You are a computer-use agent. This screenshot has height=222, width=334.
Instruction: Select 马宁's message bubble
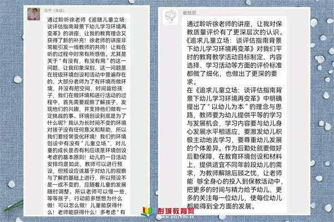86,115
